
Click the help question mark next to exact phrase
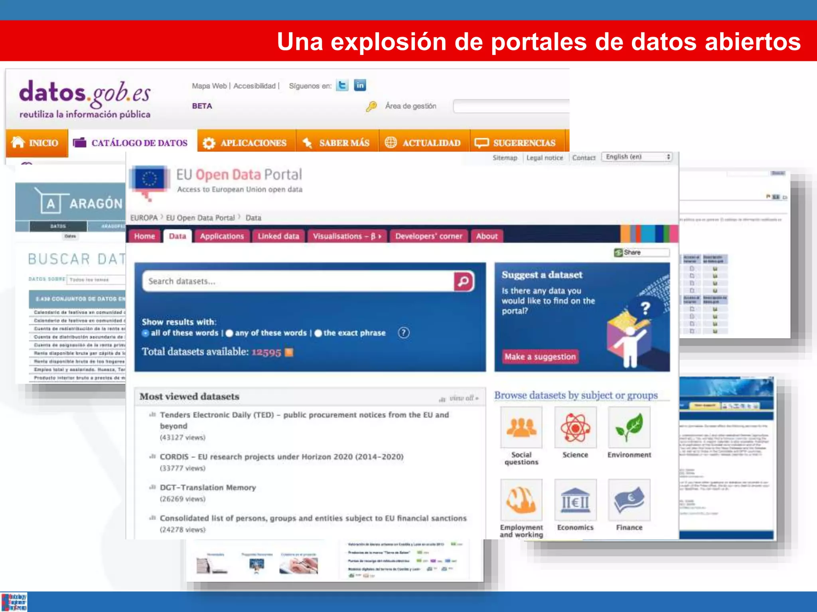pos(403,333)
